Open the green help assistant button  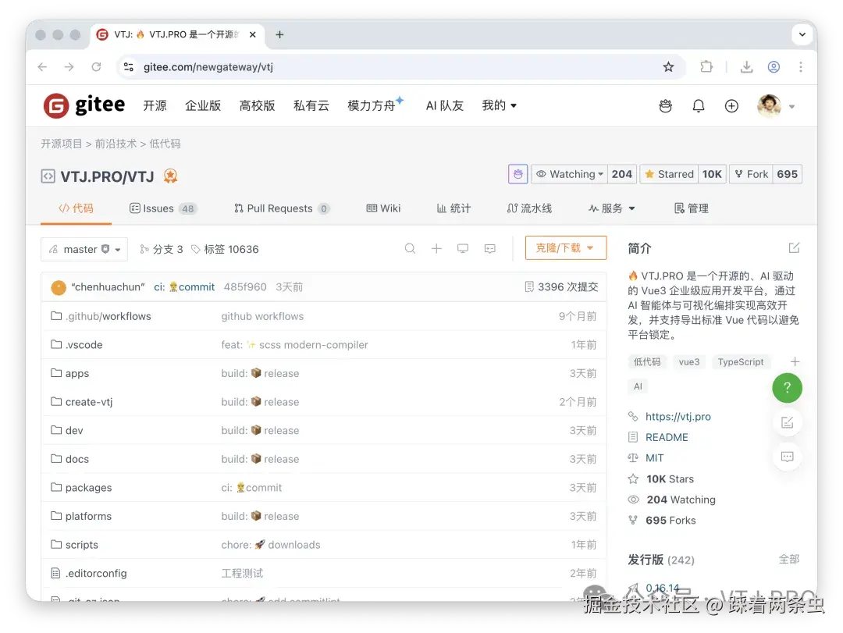(x=787, y=387)
